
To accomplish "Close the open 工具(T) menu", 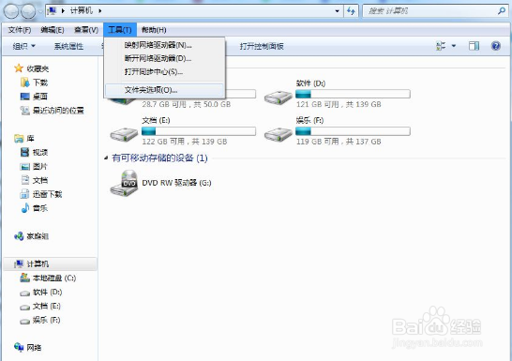I will click(x=120, y=30).
